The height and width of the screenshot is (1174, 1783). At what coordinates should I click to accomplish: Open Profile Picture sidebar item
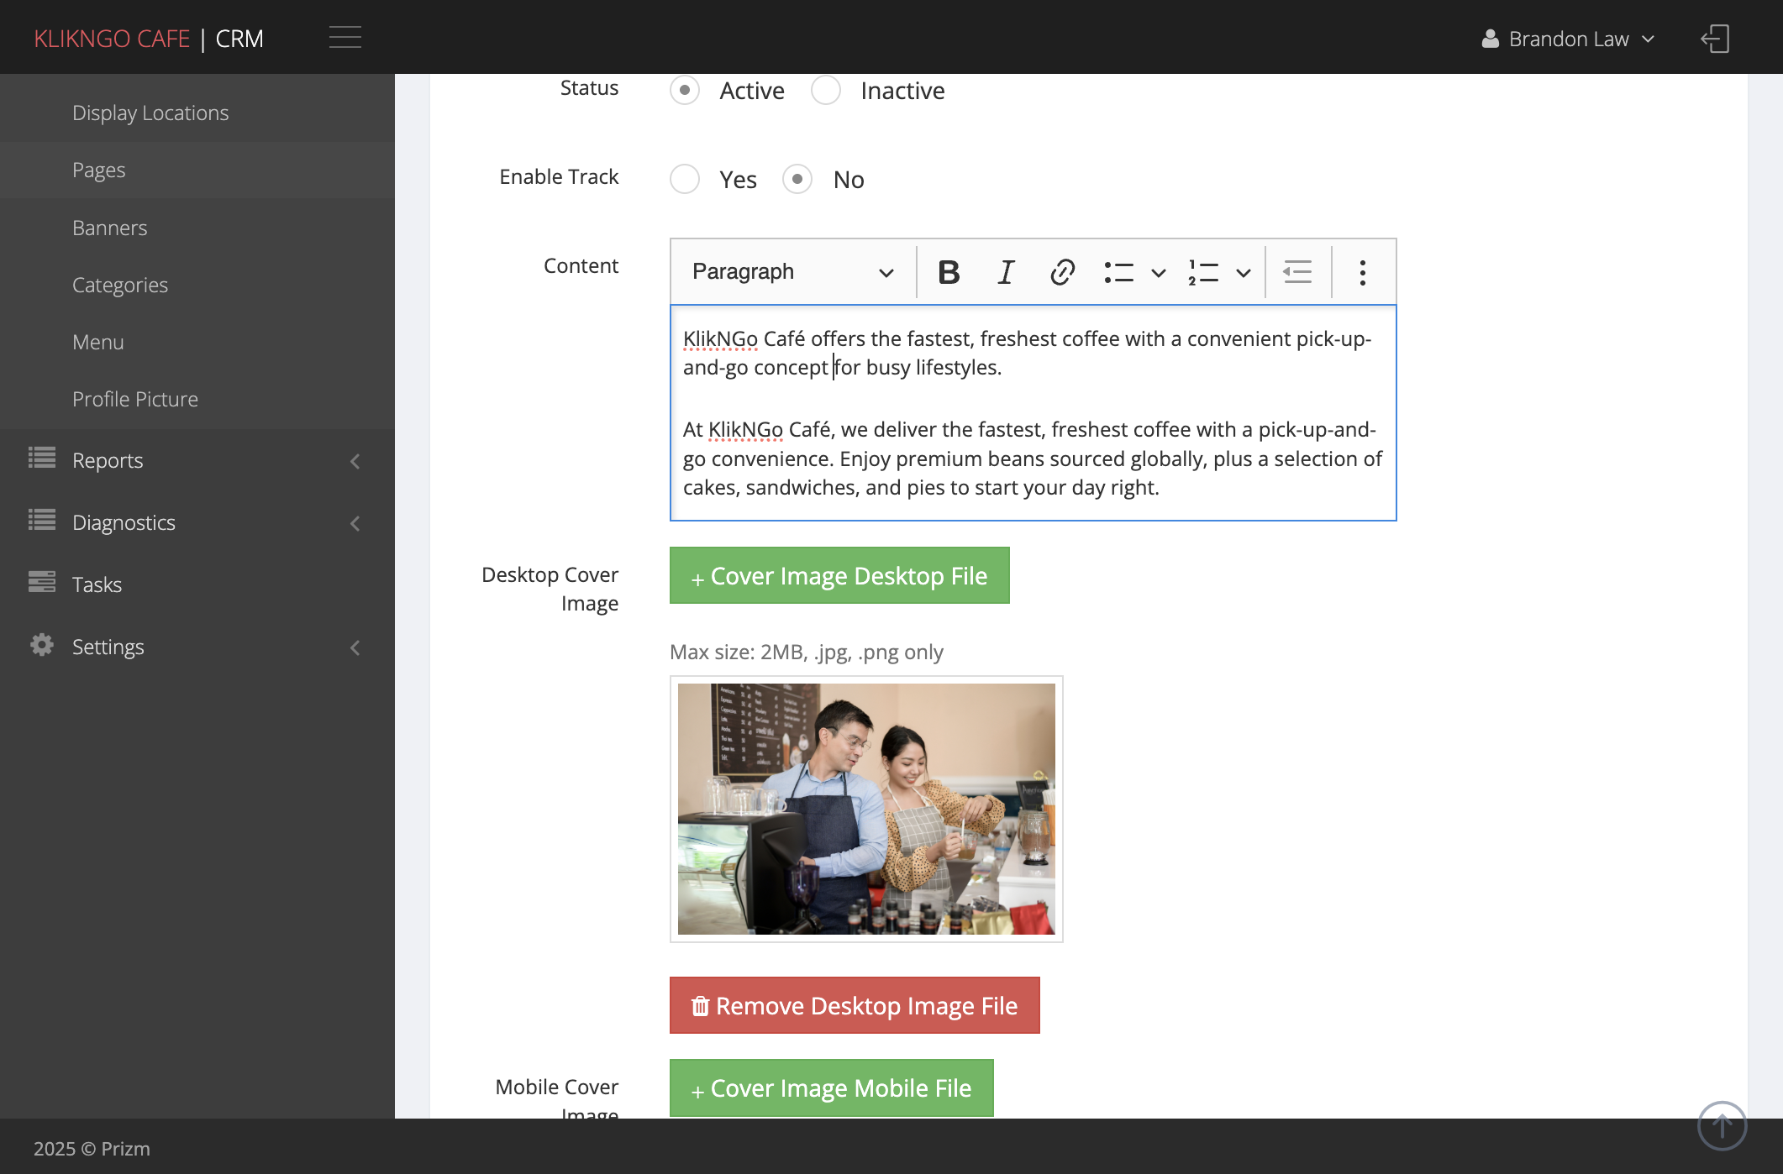point(197,399)
